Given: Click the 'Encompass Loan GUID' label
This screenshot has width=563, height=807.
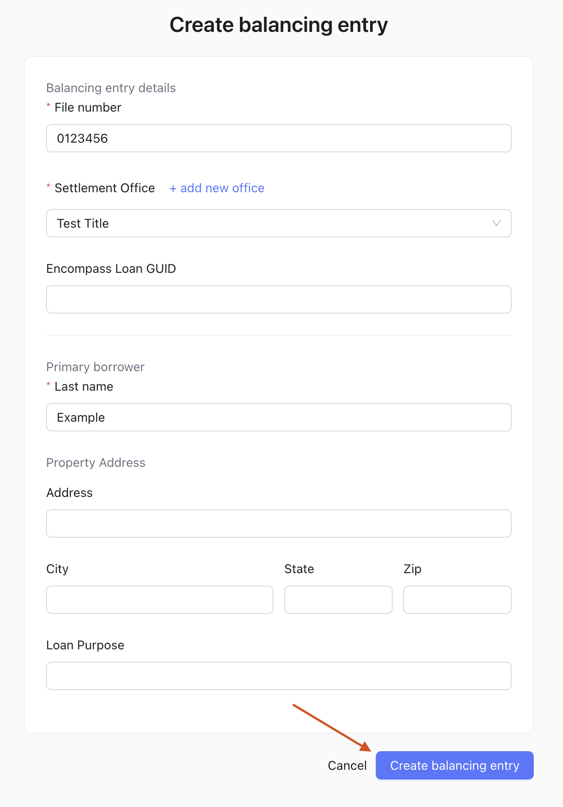Looking at the screenshot, I should click(111, 268).
